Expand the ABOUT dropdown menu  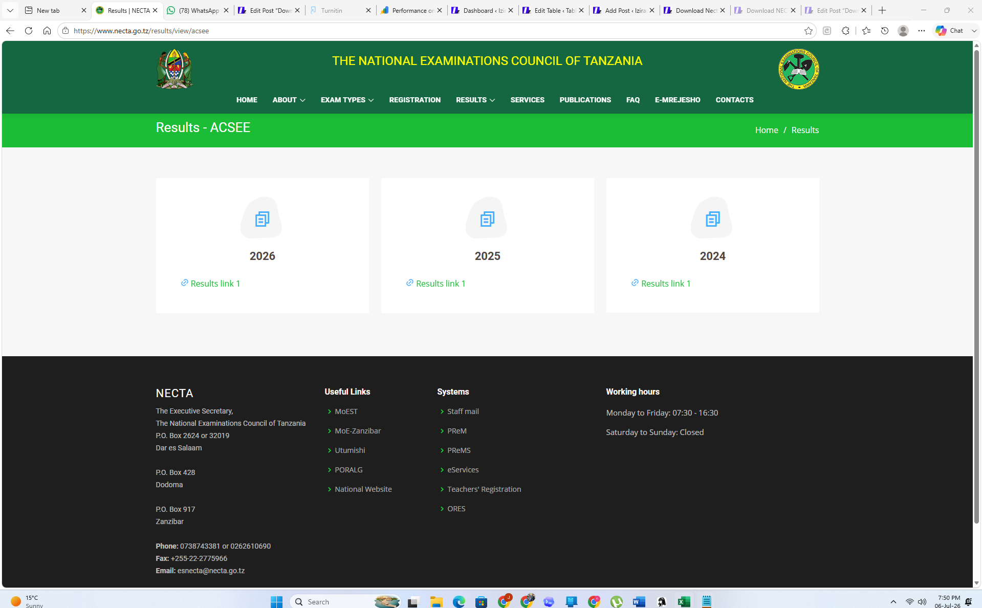click(289, 100)
